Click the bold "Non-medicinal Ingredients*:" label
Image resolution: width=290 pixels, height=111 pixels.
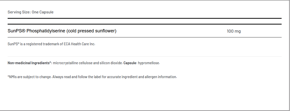[x=30, y=63]
